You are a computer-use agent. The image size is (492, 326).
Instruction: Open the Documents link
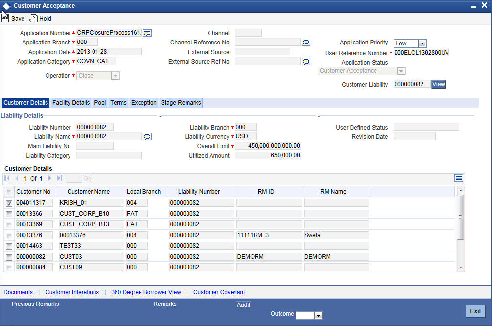pyautogui.click(x=18, y=292)
